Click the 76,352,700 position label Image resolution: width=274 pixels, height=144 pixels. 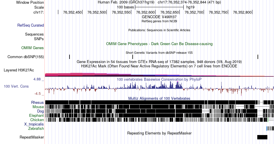(194, 12)
